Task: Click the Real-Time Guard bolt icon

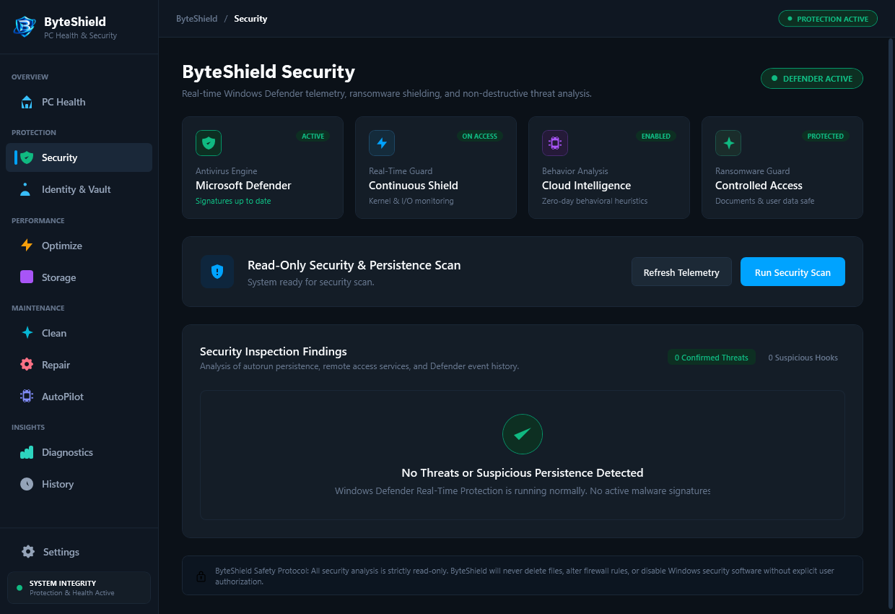Action: [x=382, y=143]
